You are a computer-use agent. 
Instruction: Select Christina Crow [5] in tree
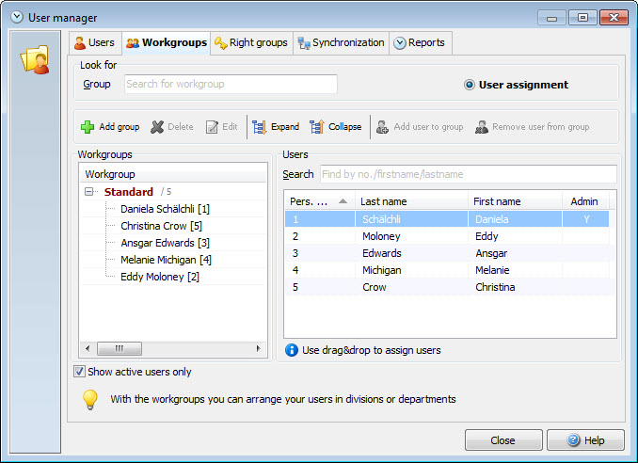pos(161,226)
